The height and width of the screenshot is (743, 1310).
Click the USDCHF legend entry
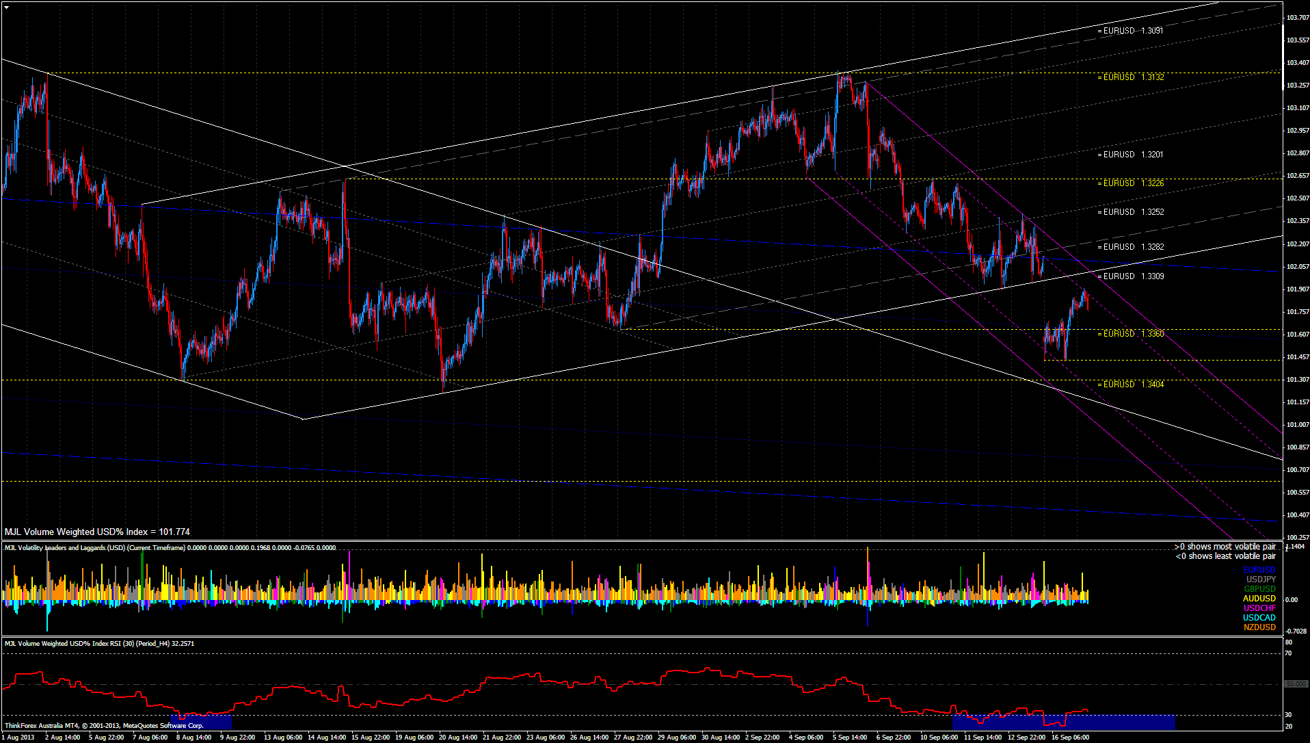pyautogui.click(x=1259, y=608)
